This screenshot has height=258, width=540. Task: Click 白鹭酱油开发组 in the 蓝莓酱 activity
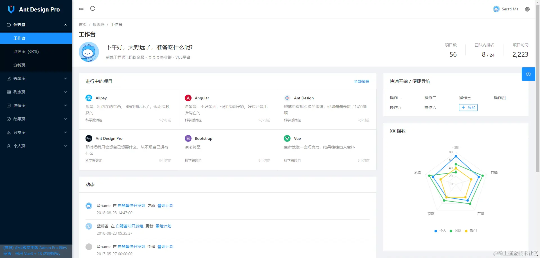[x=129, y=226]
